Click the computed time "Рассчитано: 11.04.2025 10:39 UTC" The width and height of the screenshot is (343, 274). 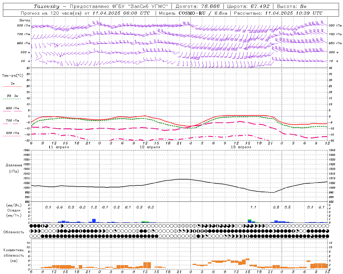pos(278,13)
